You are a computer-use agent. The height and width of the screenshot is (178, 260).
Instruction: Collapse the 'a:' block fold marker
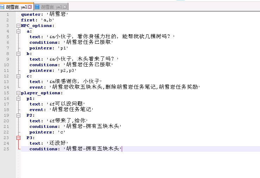click(18, 31)
